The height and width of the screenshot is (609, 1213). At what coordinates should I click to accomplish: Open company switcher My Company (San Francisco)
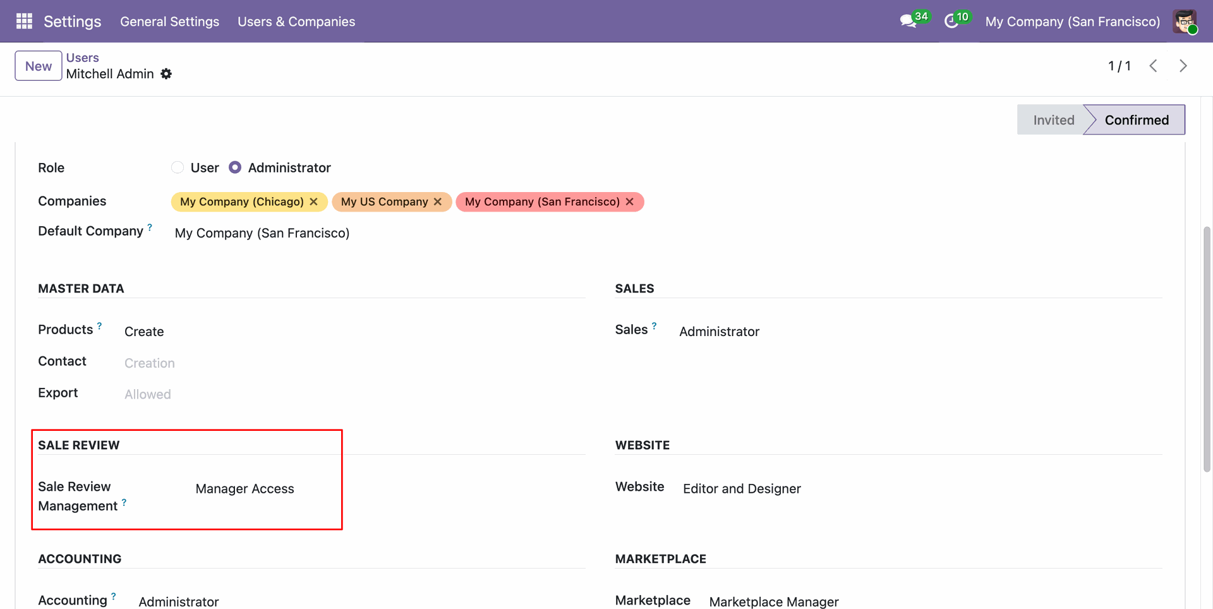pyautogui.click(x=1072, y=21)
